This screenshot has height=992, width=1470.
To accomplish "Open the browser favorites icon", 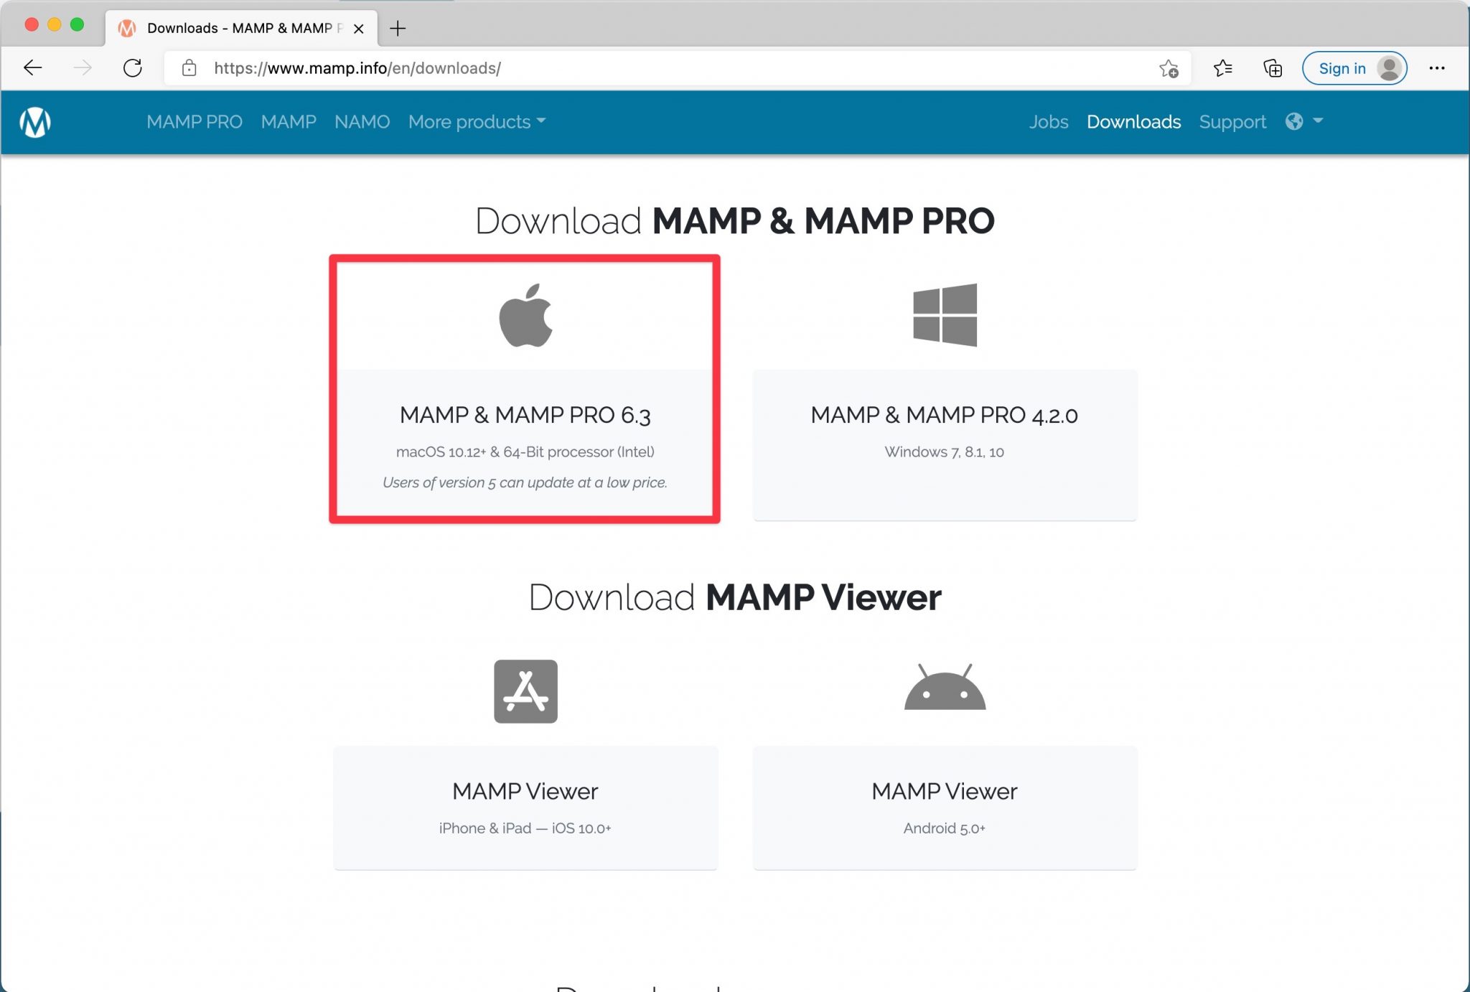I will click(1222, 68).
